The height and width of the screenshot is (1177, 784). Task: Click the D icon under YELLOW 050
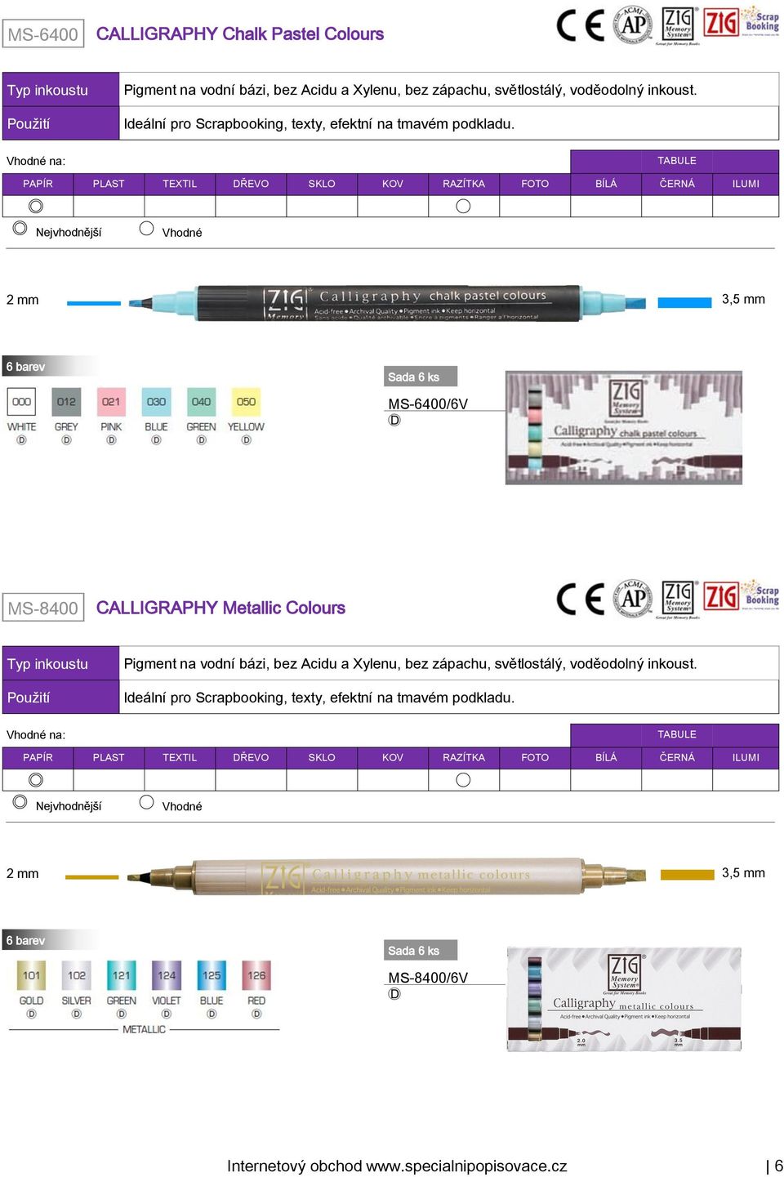point(246,440)
